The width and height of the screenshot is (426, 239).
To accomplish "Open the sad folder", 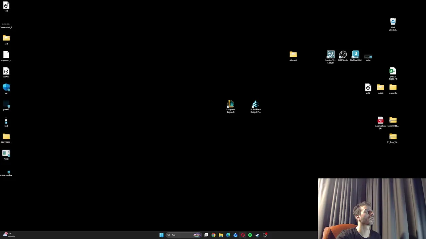I will pyautogui.click(x=6, y=40).
